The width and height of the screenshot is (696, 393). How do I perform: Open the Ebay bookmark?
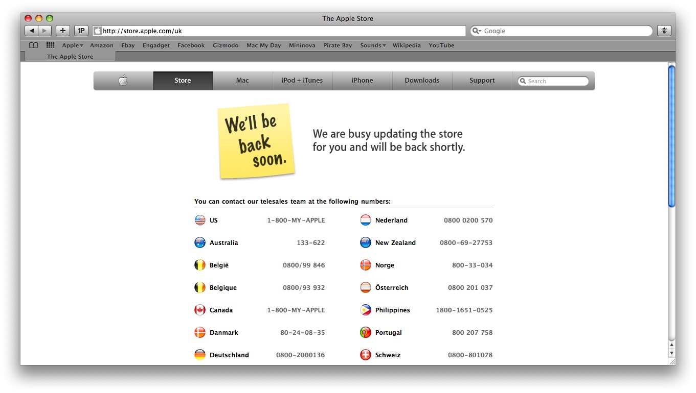pos(128,45)
